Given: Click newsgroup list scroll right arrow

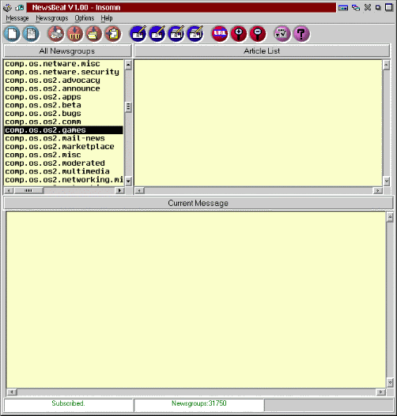Looking at the screenshot, I should tap(119, 190).
